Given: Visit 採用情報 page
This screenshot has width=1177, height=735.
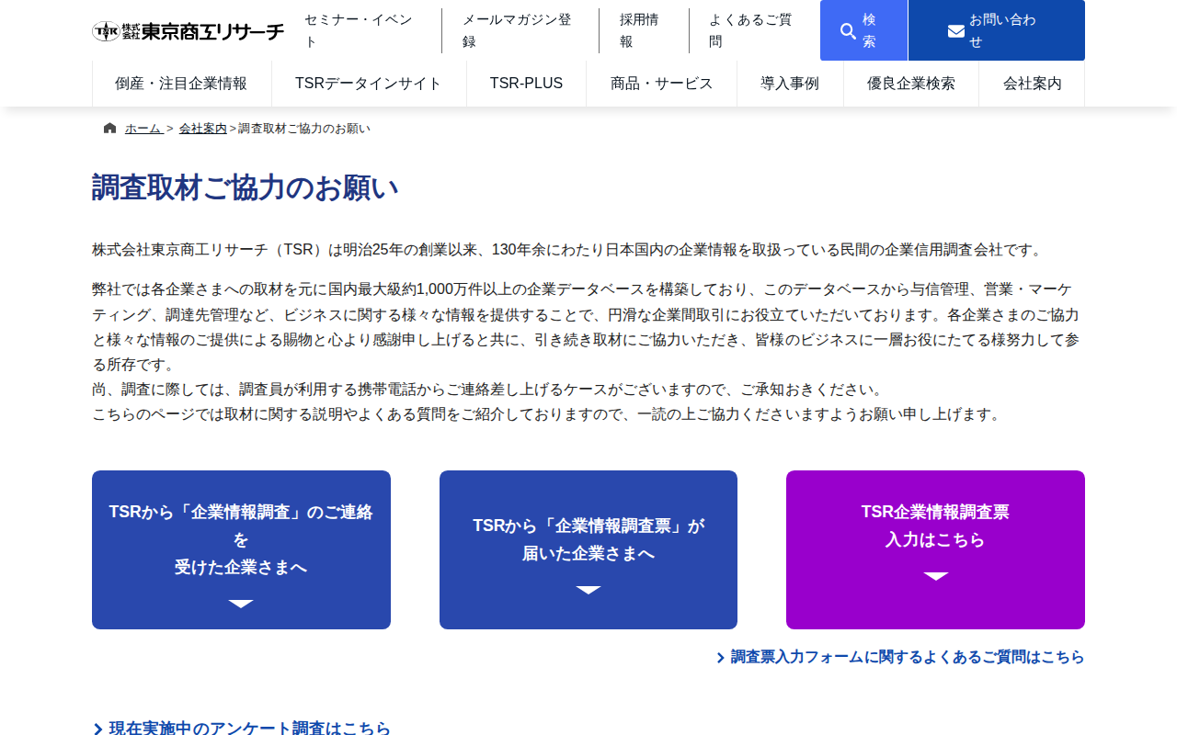Looking at the screenshot, I should [x=644, y=31].
